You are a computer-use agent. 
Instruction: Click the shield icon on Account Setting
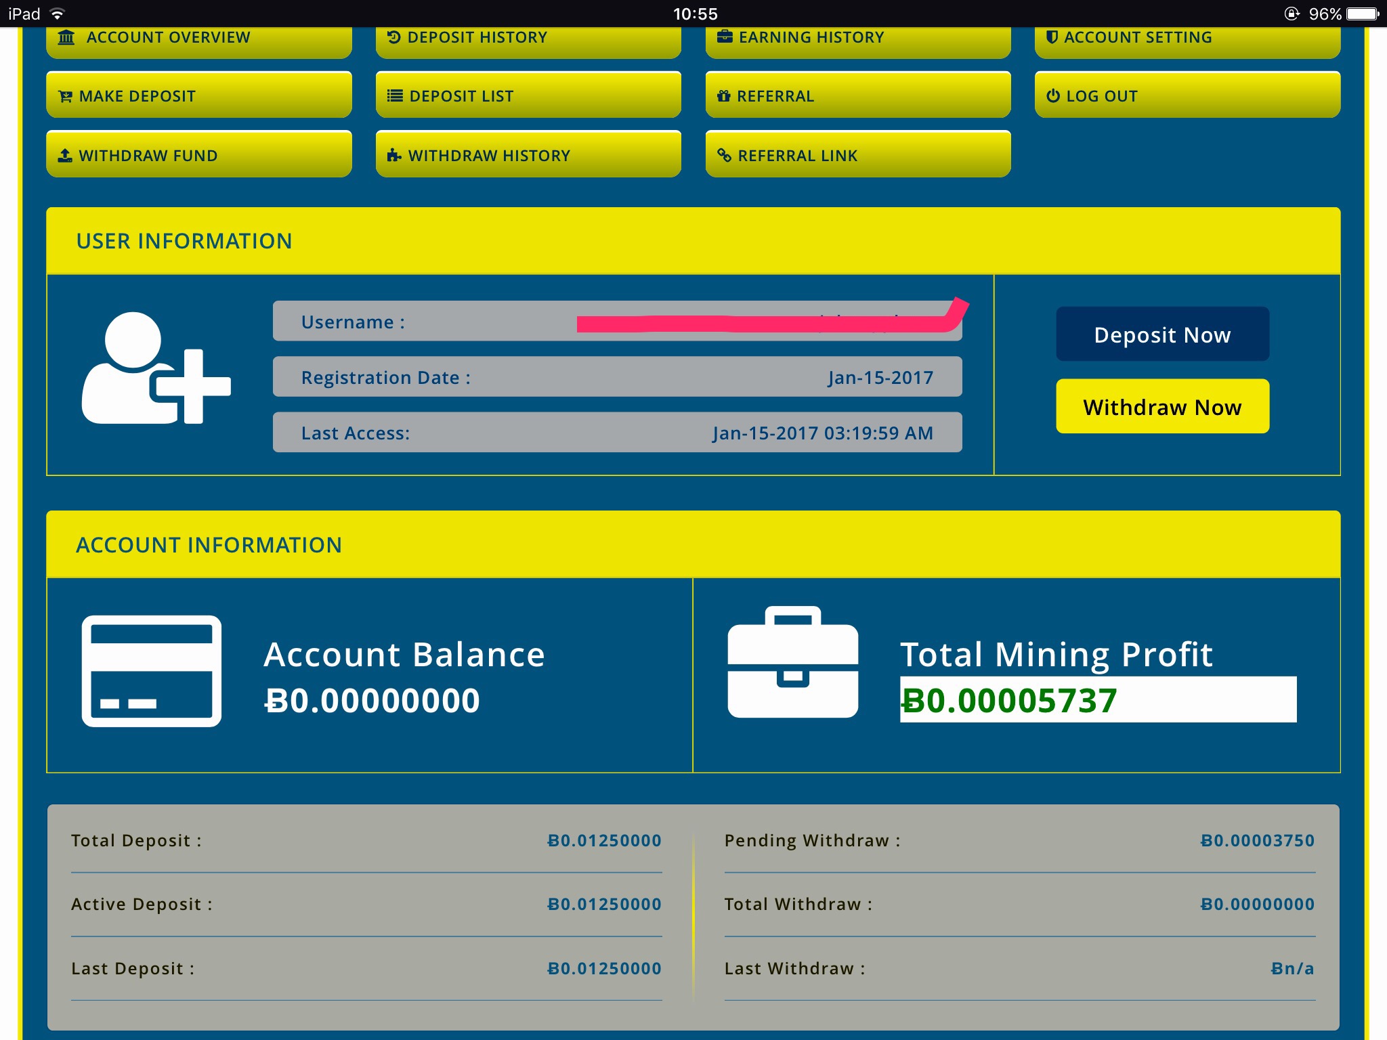pyautogui.click(x=1052, y=37)
